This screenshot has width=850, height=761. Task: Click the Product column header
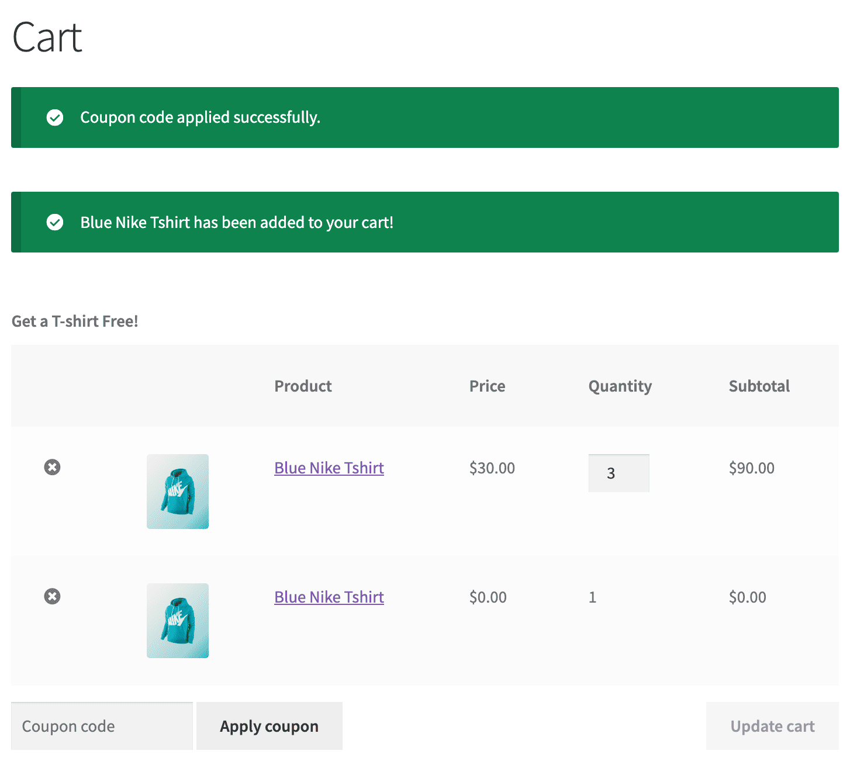[303, 386]
